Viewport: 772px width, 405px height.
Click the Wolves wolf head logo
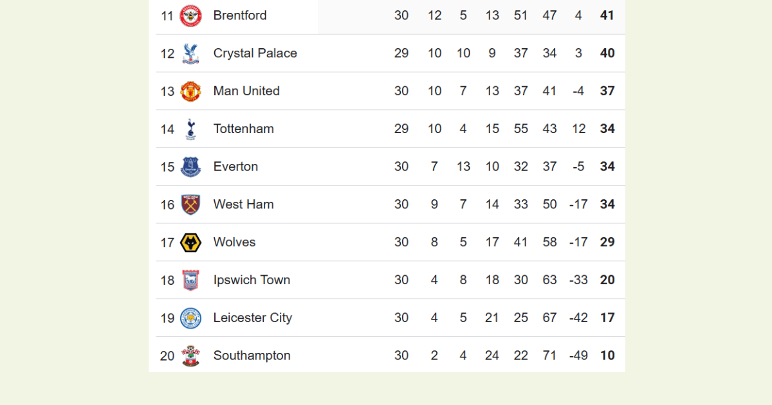point(190,242)
